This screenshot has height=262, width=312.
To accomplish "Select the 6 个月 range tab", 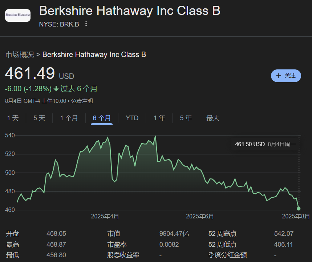I will [102, 118].
